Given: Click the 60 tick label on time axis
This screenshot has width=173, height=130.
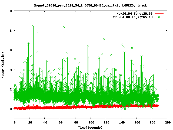Looking at the screenshot, I should pos(60,122).
